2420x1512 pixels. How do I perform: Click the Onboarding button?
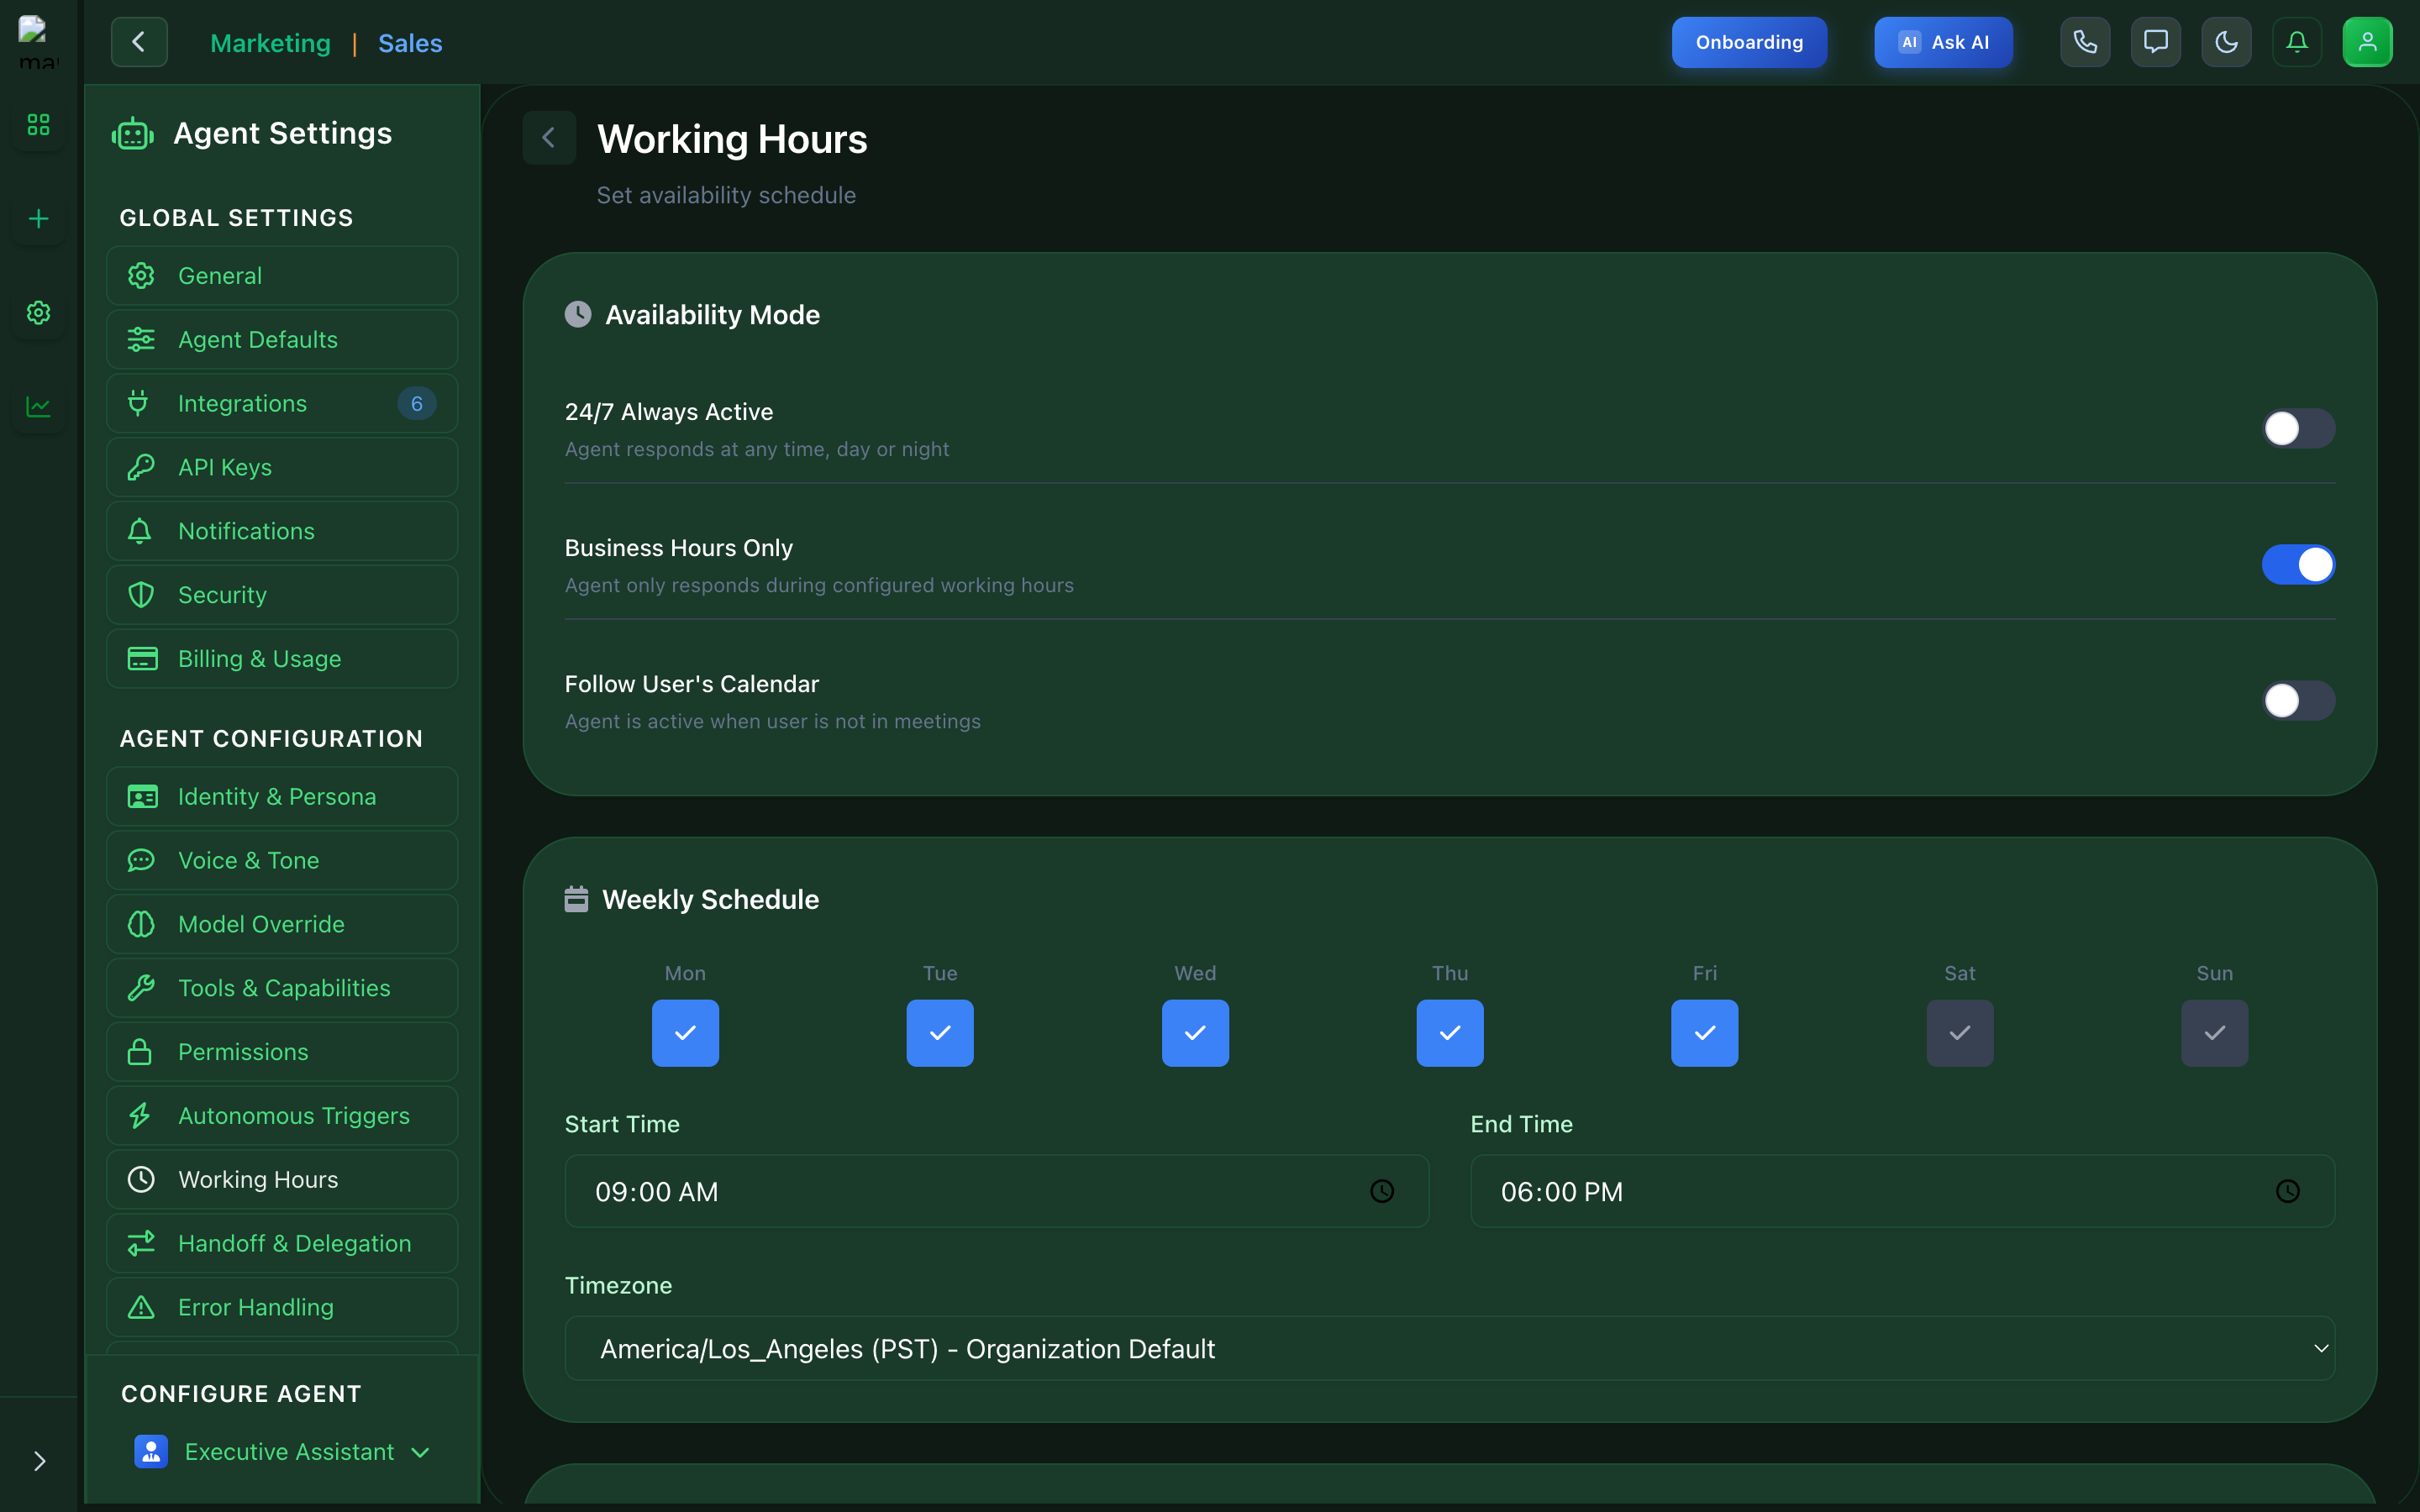pos(1749,42)
